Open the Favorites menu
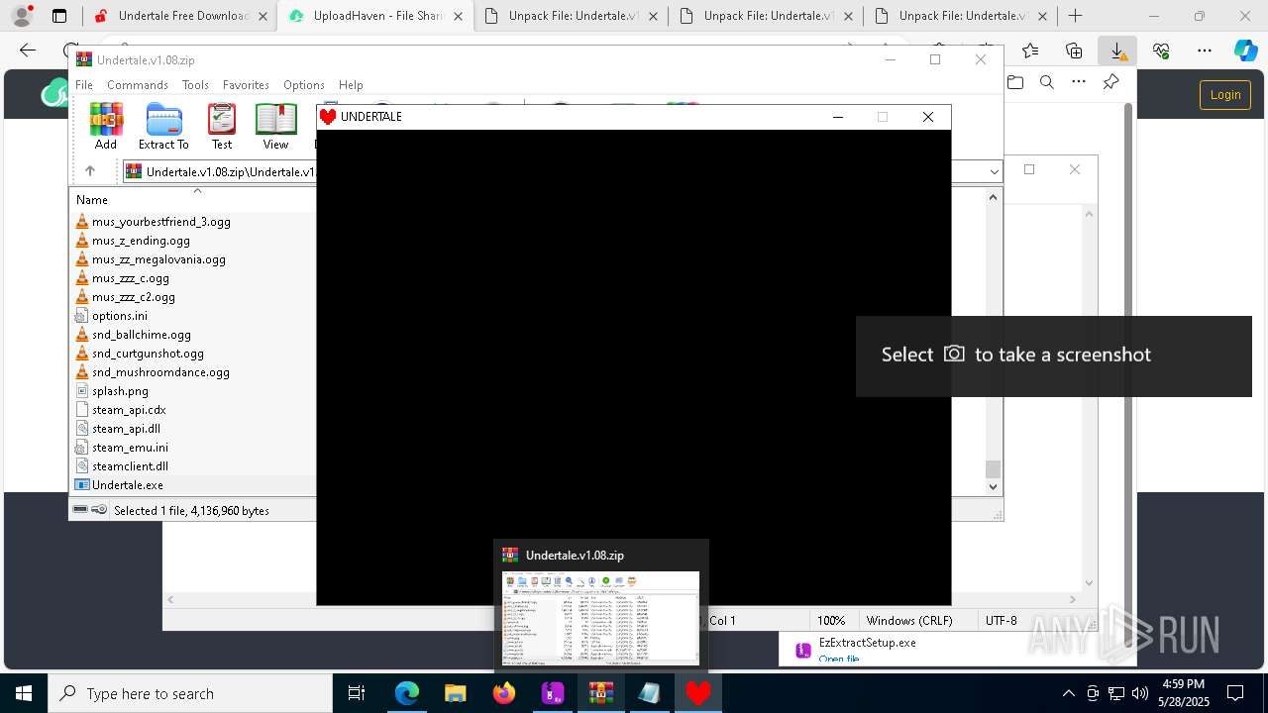 click(246, 85)
